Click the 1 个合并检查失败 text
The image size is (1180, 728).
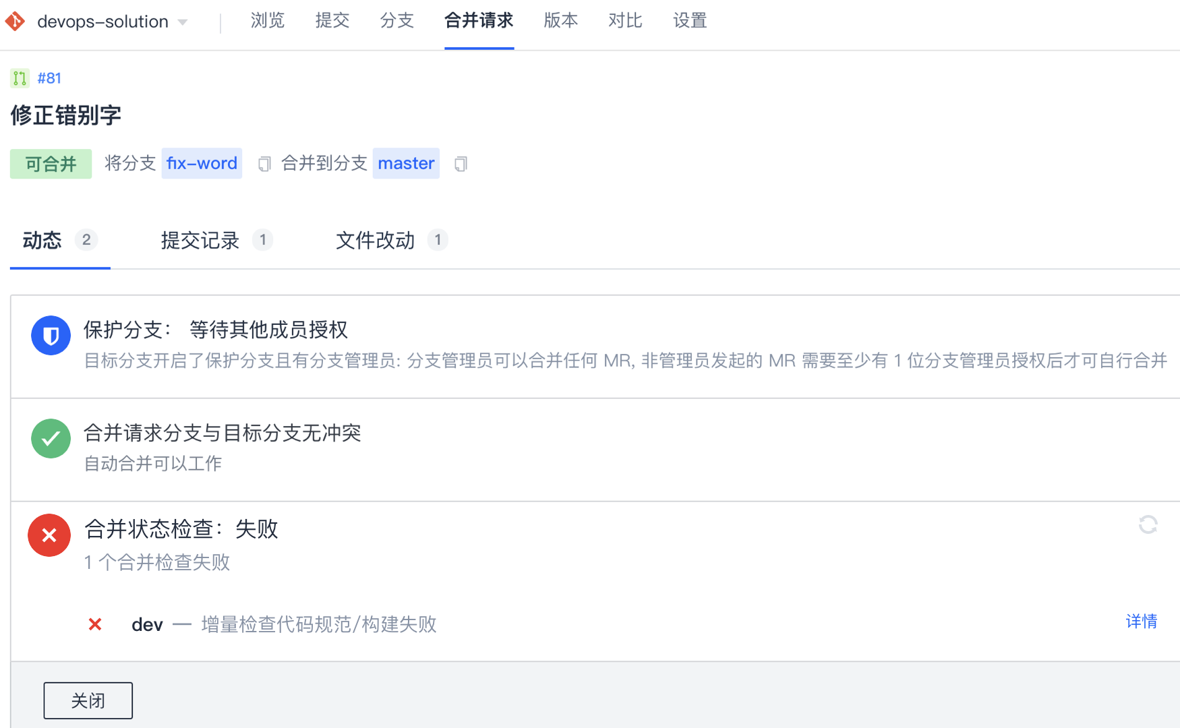tap(157, 562)
